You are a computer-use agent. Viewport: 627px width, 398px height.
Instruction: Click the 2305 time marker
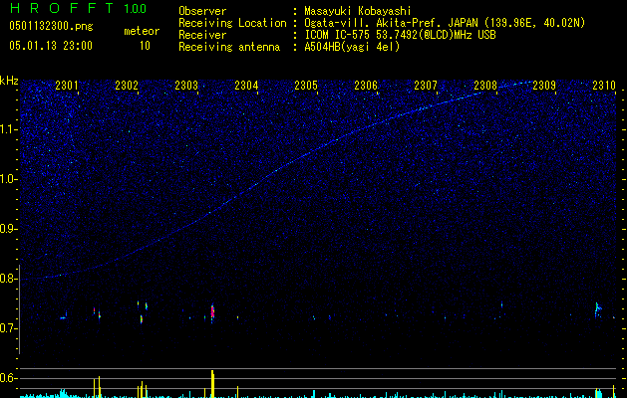(306, 86)
